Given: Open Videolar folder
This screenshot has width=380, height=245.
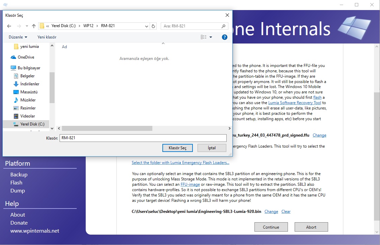Looking at the screenshot, I should [24, 116].
